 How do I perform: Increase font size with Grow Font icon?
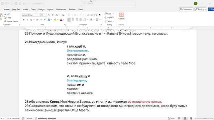[49, 15]
